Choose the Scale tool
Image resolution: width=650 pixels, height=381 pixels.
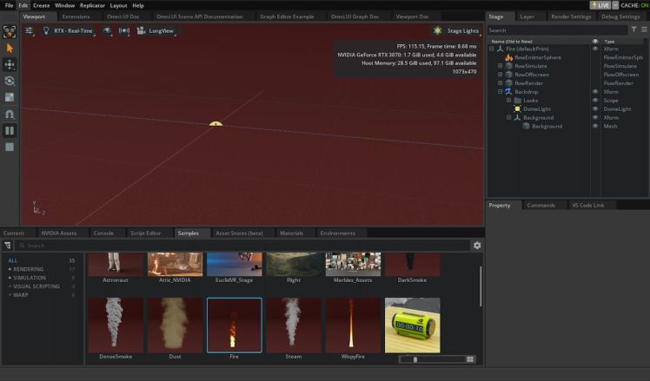(x=10, y=97)
